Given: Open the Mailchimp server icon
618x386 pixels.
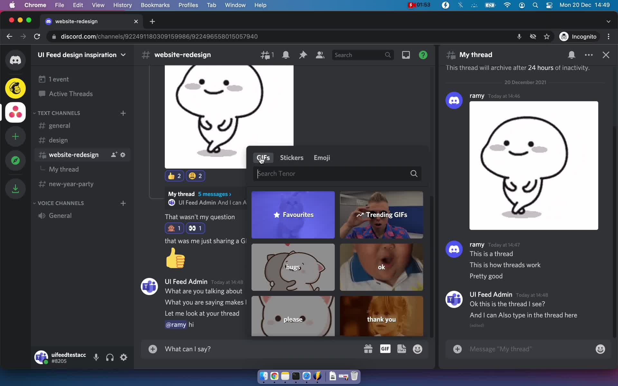Looking at the screenshot, I should pyautogui.click(x=15, y=88).
